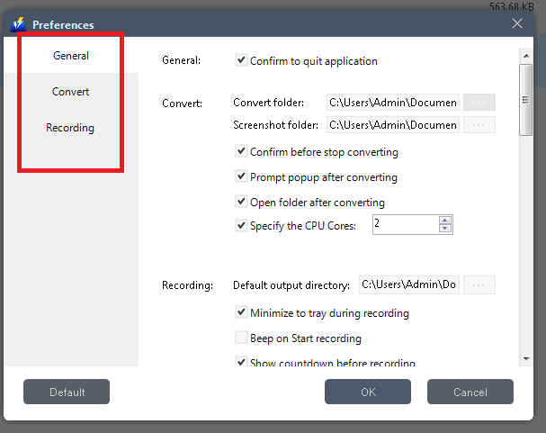
Task: Uncheck Minimize to tray during recording
Action: 241,312
